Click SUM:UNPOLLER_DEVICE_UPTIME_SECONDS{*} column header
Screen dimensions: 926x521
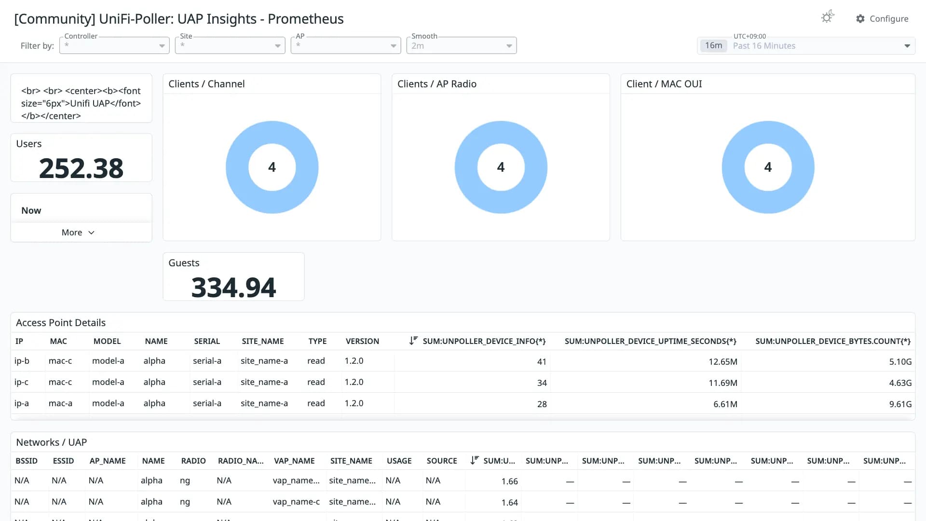(651, 341)
